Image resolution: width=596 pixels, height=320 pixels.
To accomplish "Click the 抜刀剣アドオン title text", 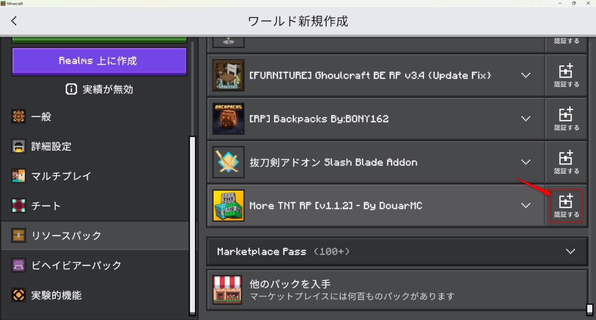I will (333, 162).
